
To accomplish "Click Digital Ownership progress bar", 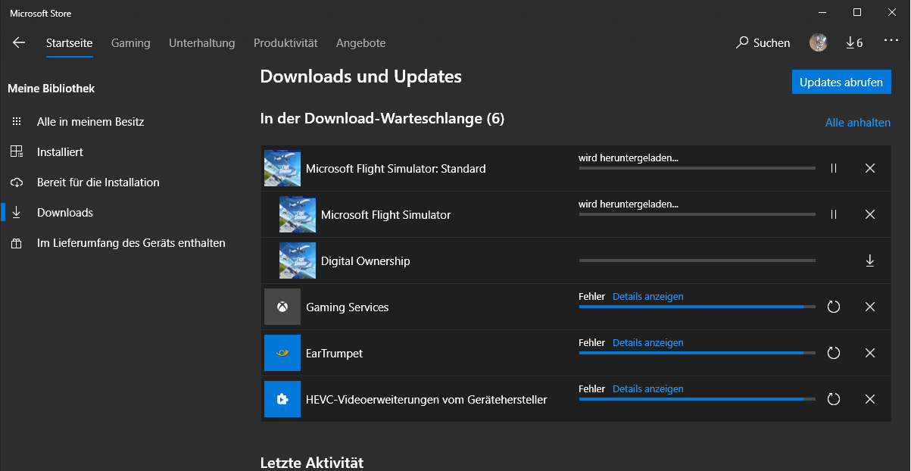I will coord(697,260).
